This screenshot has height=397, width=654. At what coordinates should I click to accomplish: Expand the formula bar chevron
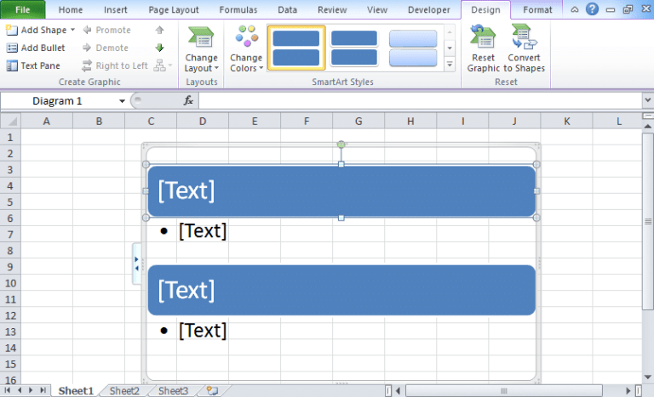click(x=647, y=100)
